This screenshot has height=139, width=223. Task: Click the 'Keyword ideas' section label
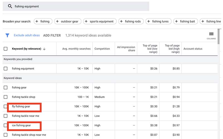(13, 78)
